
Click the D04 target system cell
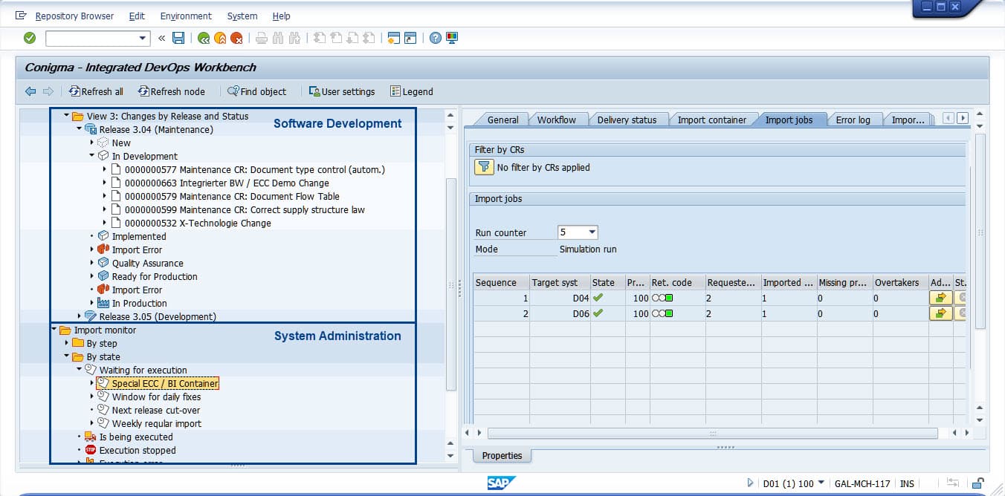[560, 298]
